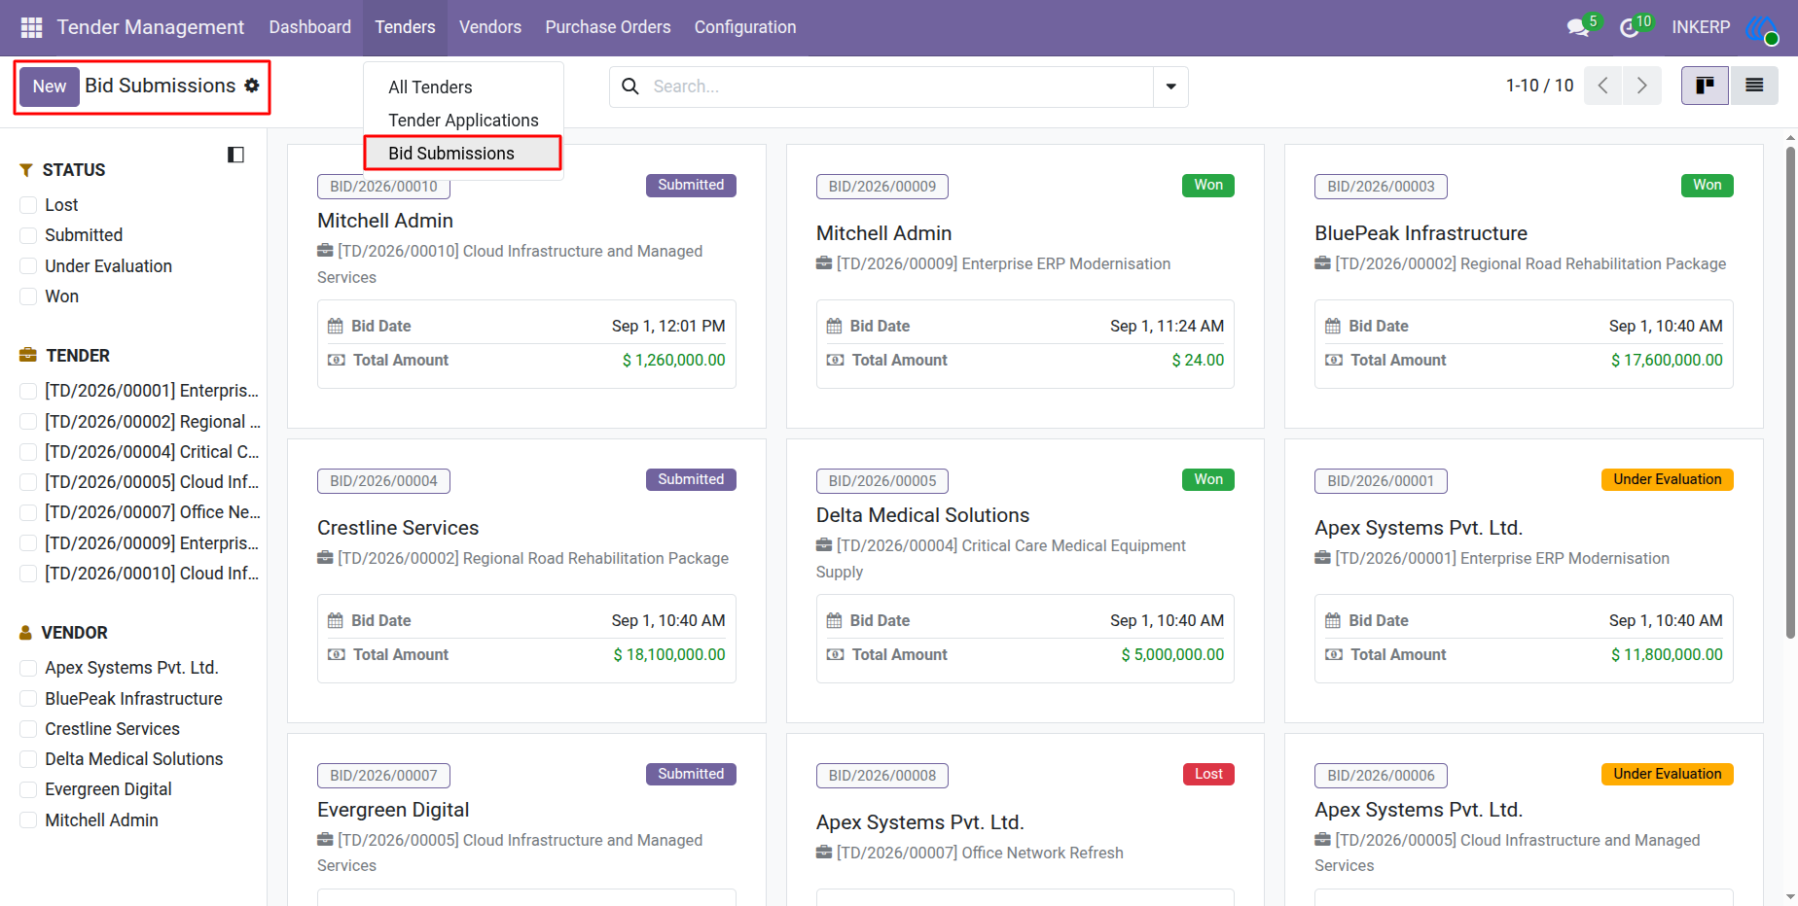
Task: Click the Tenders top menu
Action: (x=406, y=27)
